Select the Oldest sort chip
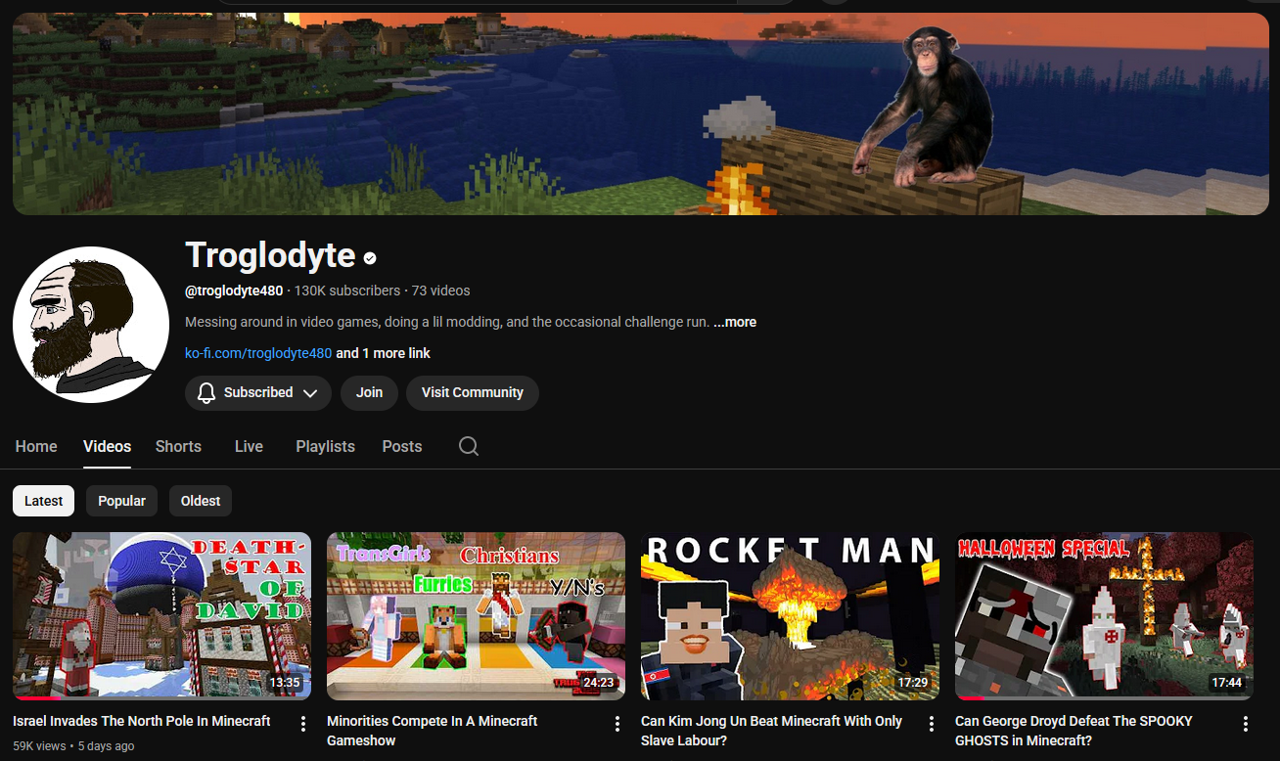Image resolution: width=1280 pixels, height=761 pixels. (201, 501)
